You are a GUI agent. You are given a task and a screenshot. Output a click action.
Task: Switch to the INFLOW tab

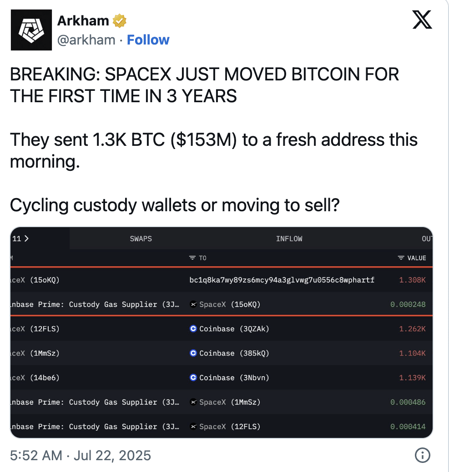(x=289, y=238)
